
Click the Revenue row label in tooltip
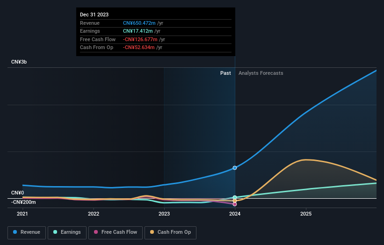[90, 23]
